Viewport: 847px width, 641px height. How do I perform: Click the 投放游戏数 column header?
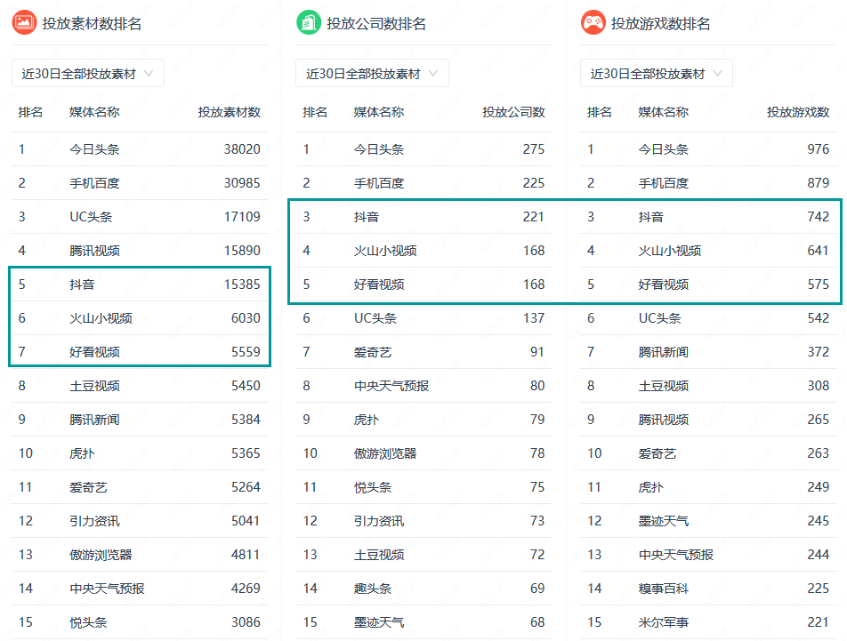click(798, 112)
